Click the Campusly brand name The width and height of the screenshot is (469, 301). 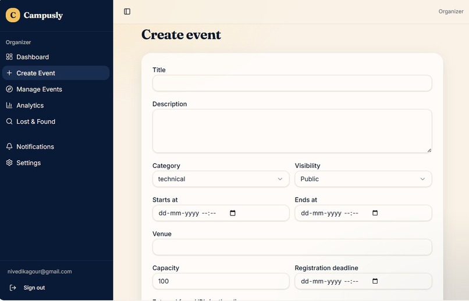point(43,15)
